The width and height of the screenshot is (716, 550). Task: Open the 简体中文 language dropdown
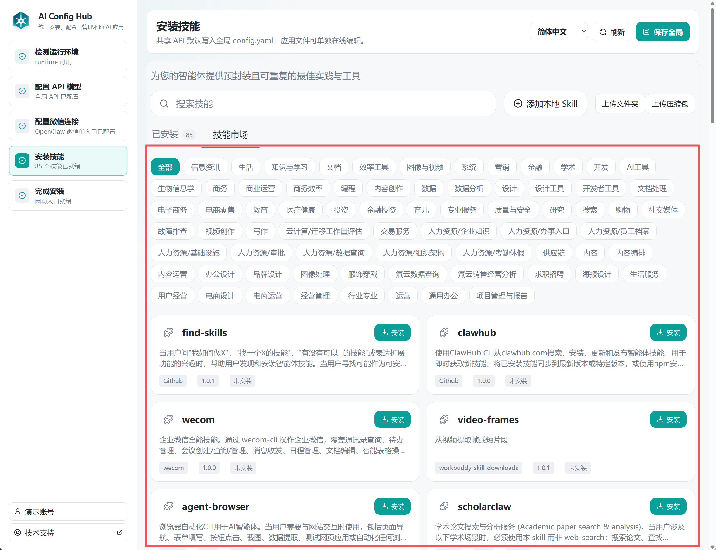click(559, 32)
